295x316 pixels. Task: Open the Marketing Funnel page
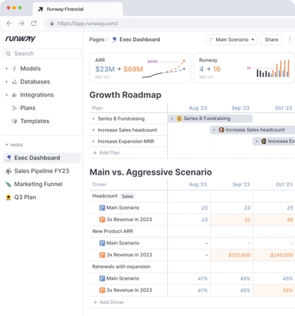(x=42, y=185)
